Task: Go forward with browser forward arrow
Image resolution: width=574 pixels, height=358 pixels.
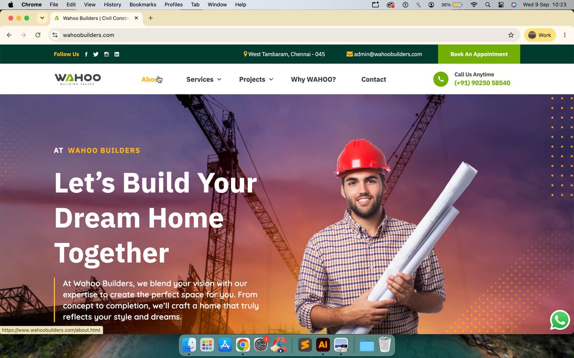Action: click(23, 35)
